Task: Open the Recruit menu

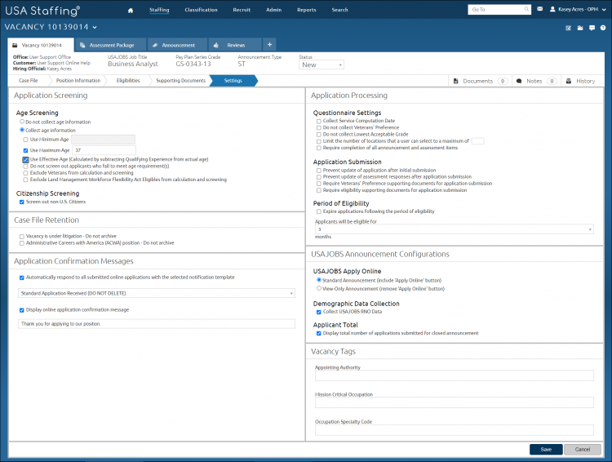Action: 242,10
